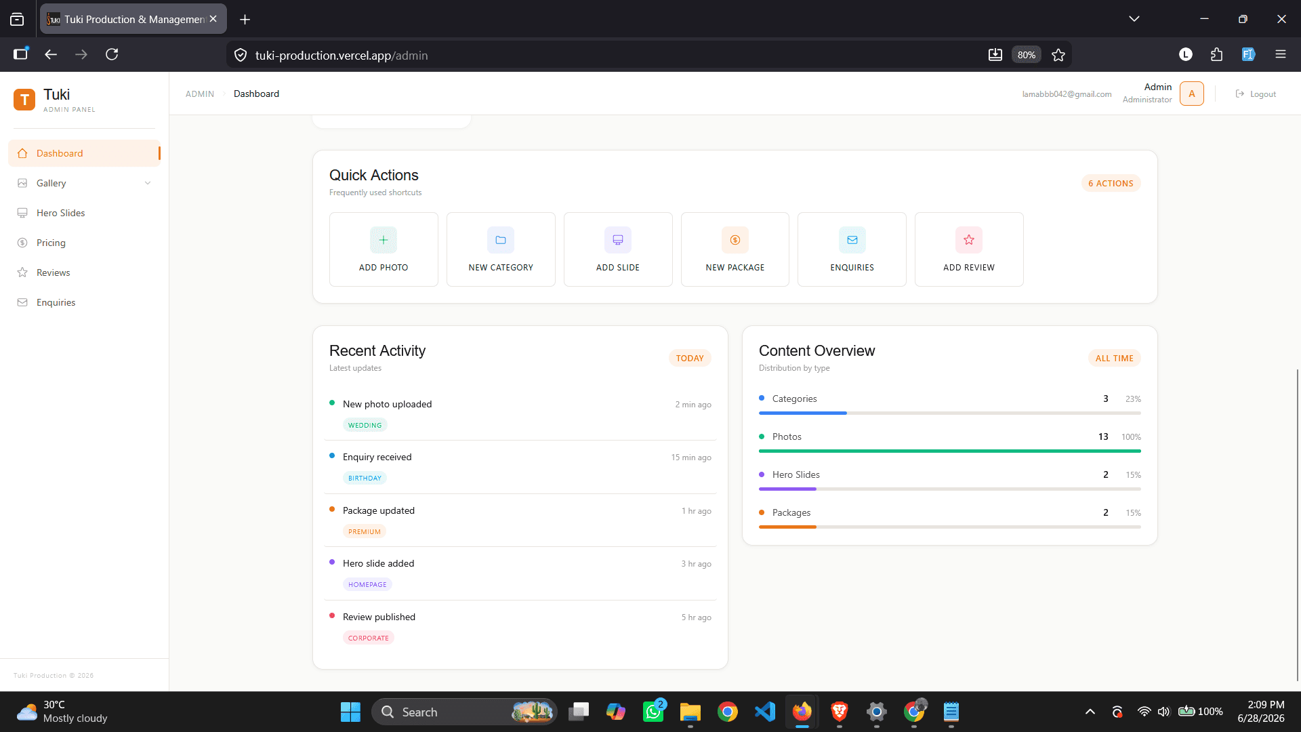Click the New Category folder icon
Viewport: 1301px width, 732px height.
501,240
